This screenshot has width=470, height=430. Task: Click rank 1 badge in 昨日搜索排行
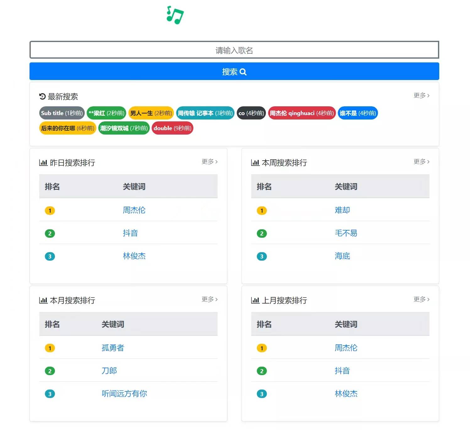pos(50,210)
